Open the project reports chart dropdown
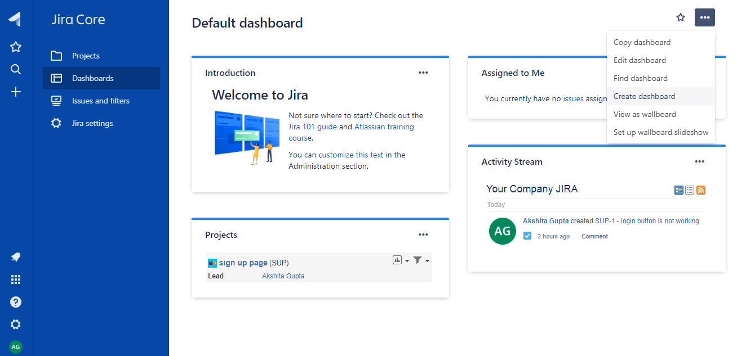The width and height of the screenshot is (746, 356). pos(401,260)
